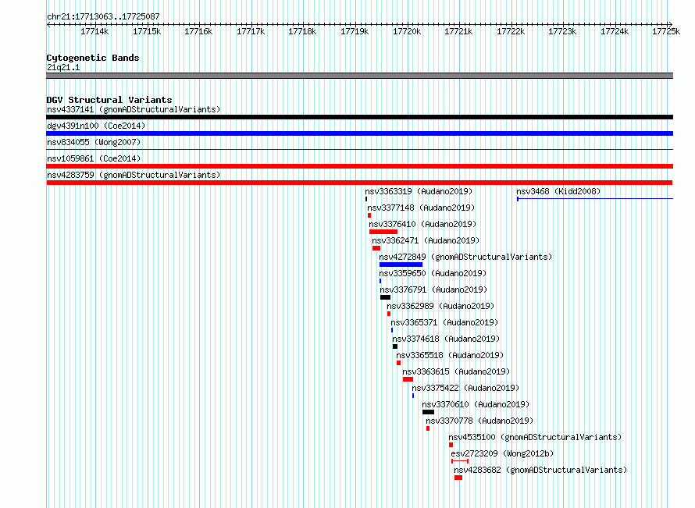Click the esv2723209 (Wong2012b) label
This screenshot has height=508, width=695.
coord(502,453)
